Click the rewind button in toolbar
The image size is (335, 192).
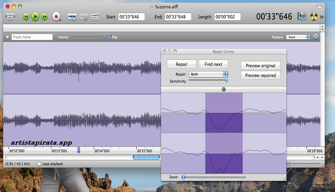(x=26, y=17)
